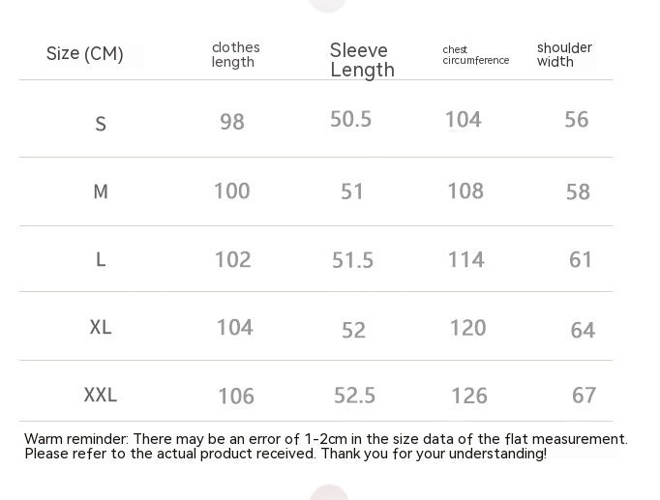
Task: Click shoulder width value 67 for XXL
Action: pyautogui.click(x=584, y=395)
